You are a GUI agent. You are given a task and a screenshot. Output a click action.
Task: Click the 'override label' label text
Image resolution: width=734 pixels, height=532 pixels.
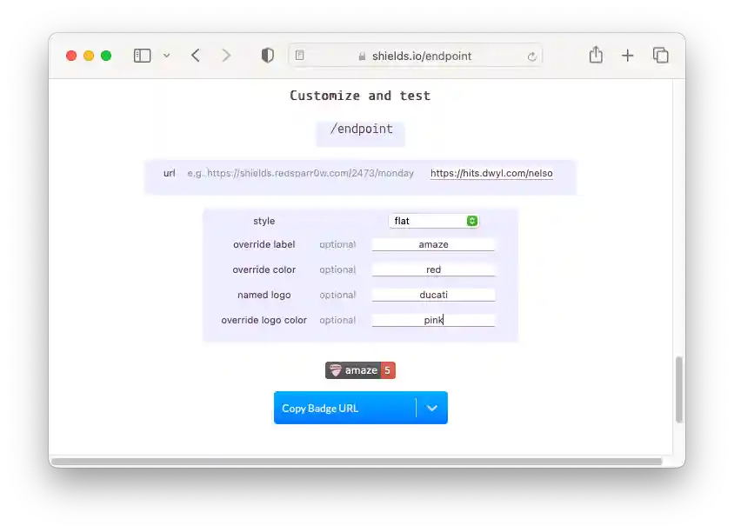tap(264, 244)
